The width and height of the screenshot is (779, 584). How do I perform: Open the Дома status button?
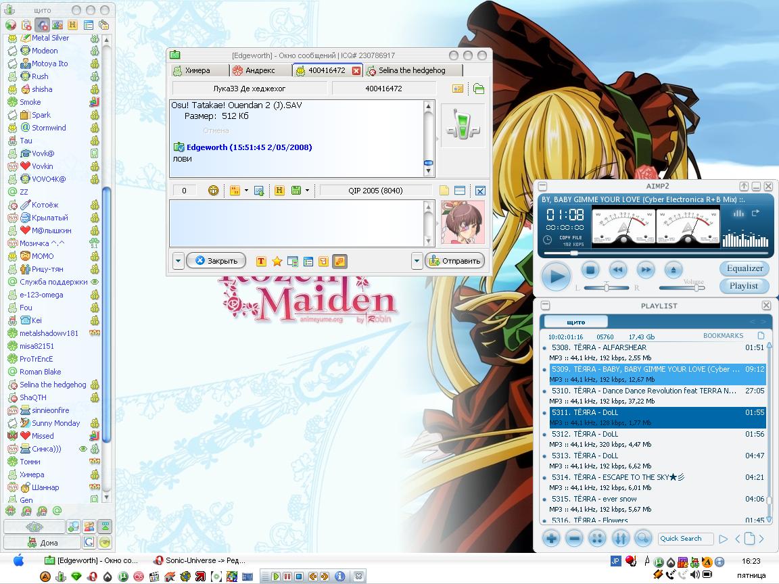42,542
